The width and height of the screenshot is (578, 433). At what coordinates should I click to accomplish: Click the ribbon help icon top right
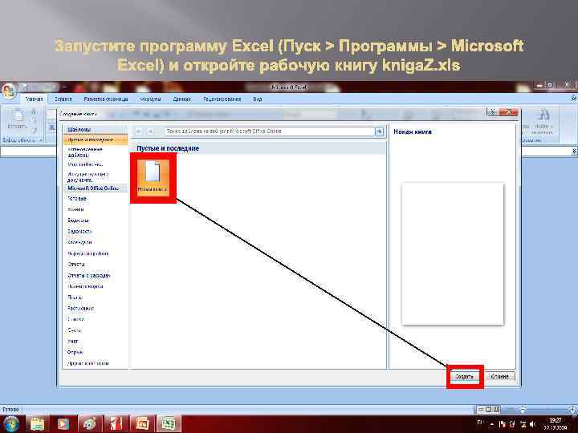[573, 99]
